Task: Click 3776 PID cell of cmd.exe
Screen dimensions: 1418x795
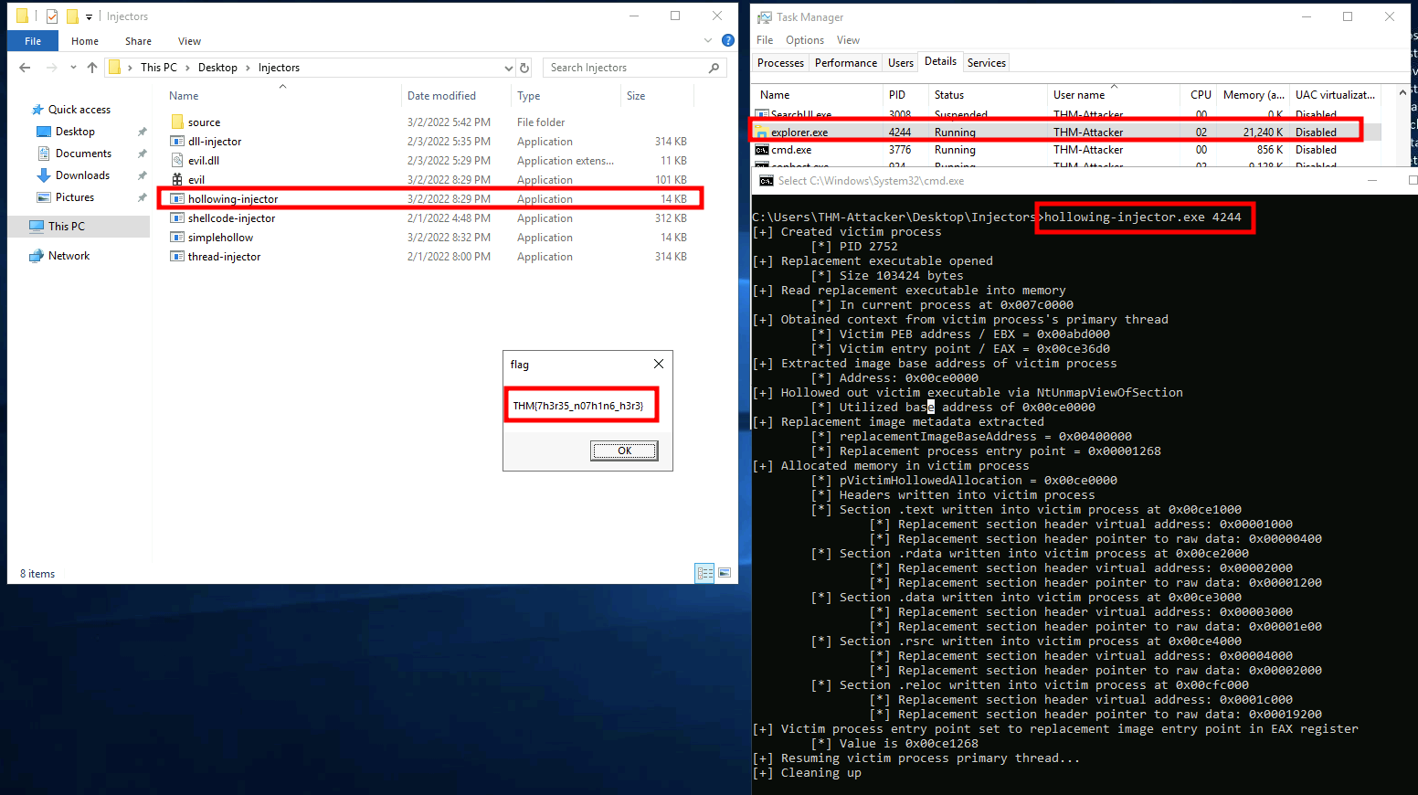Action: pos(900,150)
